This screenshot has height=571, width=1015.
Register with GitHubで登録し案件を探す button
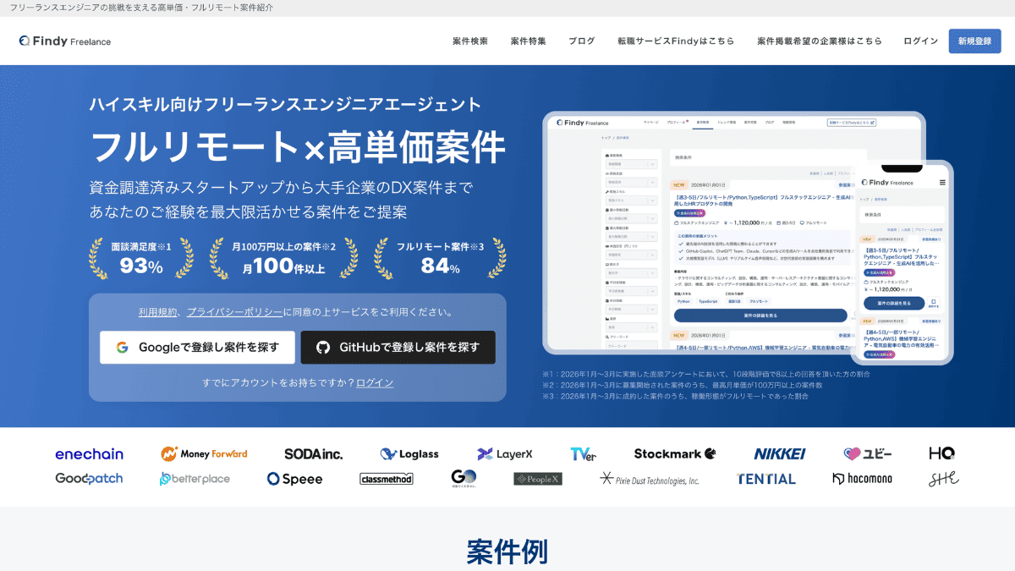click(x=398, y=347)
